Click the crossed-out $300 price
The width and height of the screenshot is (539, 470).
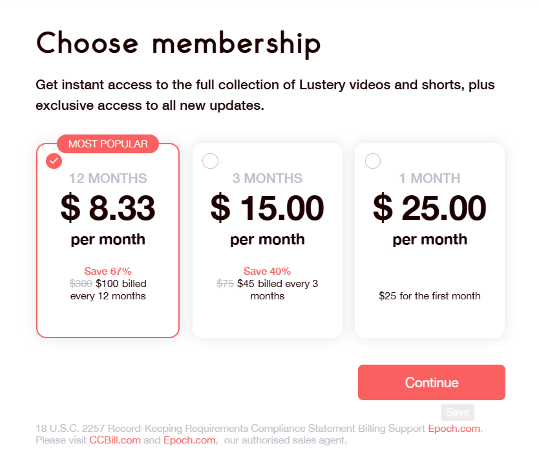81,283
